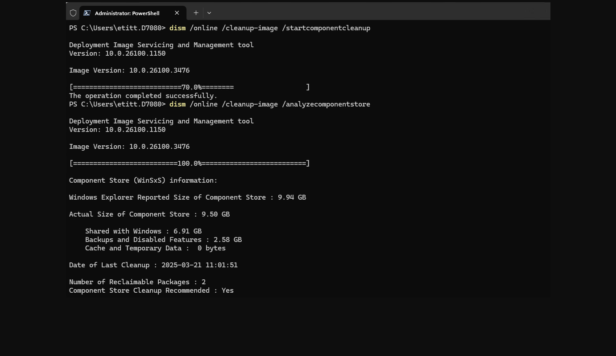Click the 9.94 GB reported size value
This screenshot has height=356, width=616.
(292, 197)
